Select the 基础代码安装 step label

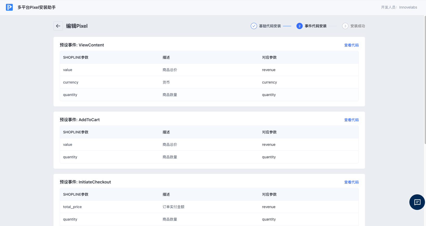pyautogui.click(x=270, y=26)
